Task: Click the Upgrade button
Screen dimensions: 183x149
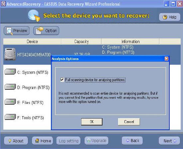Action: pos(96,141)
